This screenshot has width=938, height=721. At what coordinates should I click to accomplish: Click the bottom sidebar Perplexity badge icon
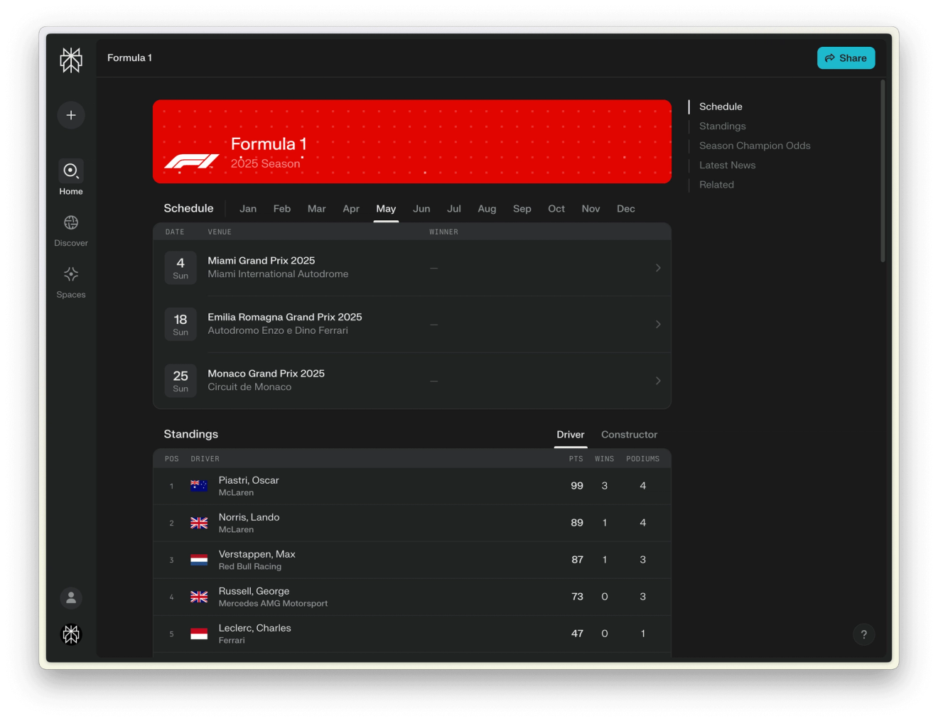pos(71,634)
